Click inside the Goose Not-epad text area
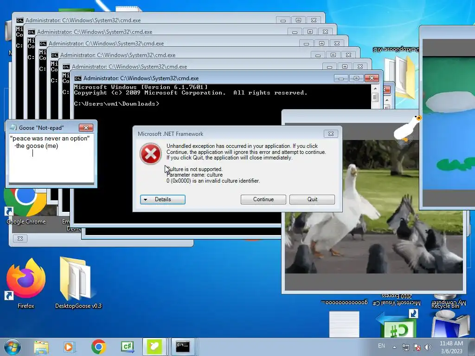Image resolution: width=475 pixels, height=356 pixels. (51, 158)
